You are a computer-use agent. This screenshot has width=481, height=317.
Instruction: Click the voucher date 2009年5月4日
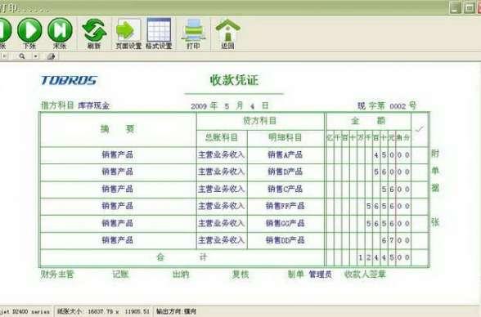(x=230, y=106)
